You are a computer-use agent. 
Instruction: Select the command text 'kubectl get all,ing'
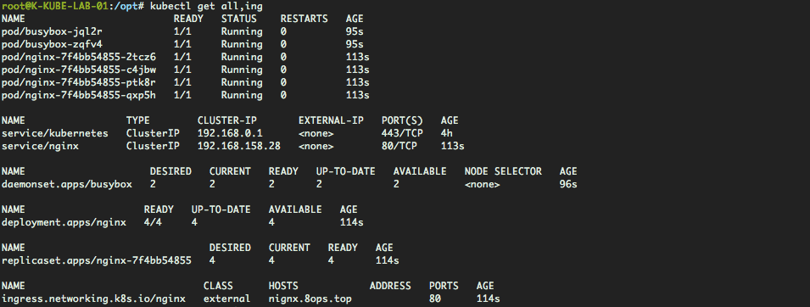(207, 6)
